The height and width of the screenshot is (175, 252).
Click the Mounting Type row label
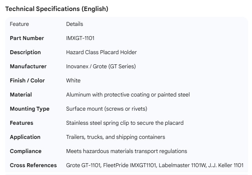tap(29, 109)
